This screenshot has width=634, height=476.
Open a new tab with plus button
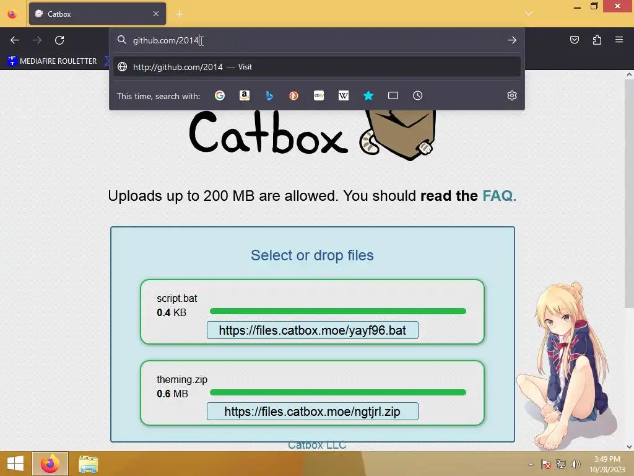[x=180, y=14]
